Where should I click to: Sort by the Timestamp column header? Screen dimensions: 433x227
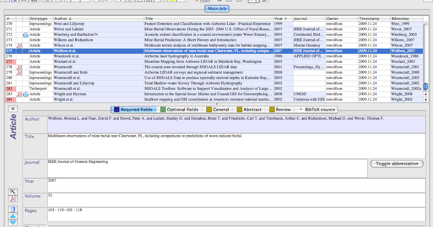pos(374,18)
